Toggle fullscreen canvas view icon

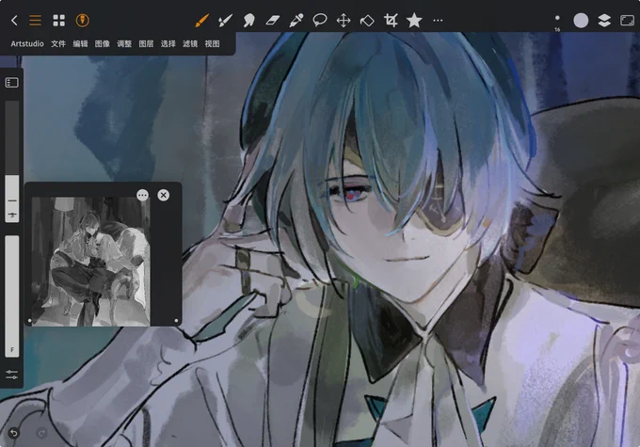[x=628, y=21]
